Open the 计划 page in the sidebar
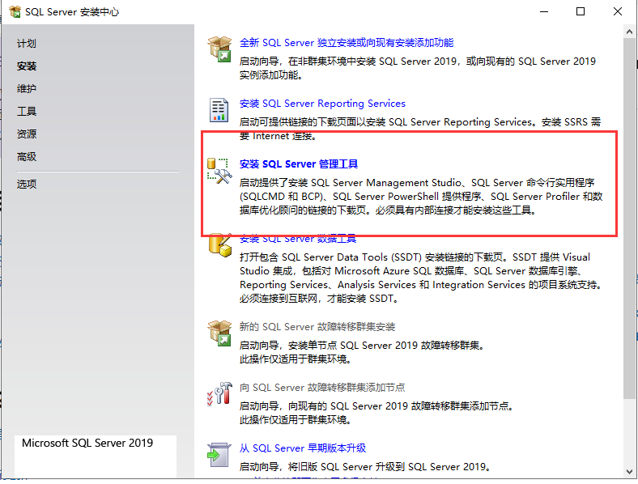The image size is (638, 484). (x=27, y=44)
